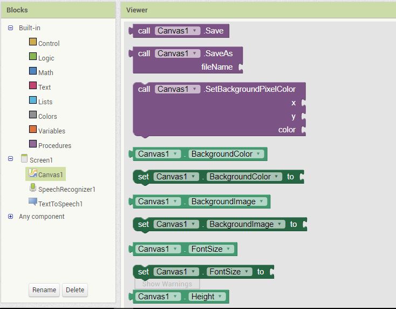Open Canvas1 dropdown in set FontSize block
The height and width of the screenshot is (309, 396).
tap(176, 272)
